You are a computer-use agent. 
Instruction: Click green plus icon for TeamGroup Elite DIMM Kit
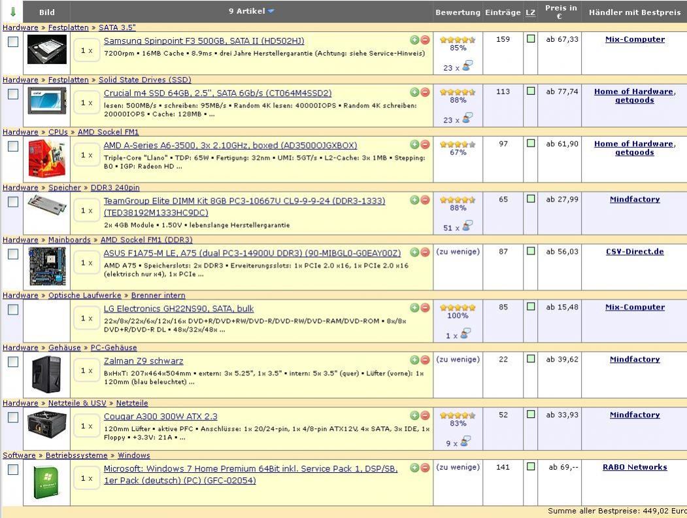click(414, 200)
